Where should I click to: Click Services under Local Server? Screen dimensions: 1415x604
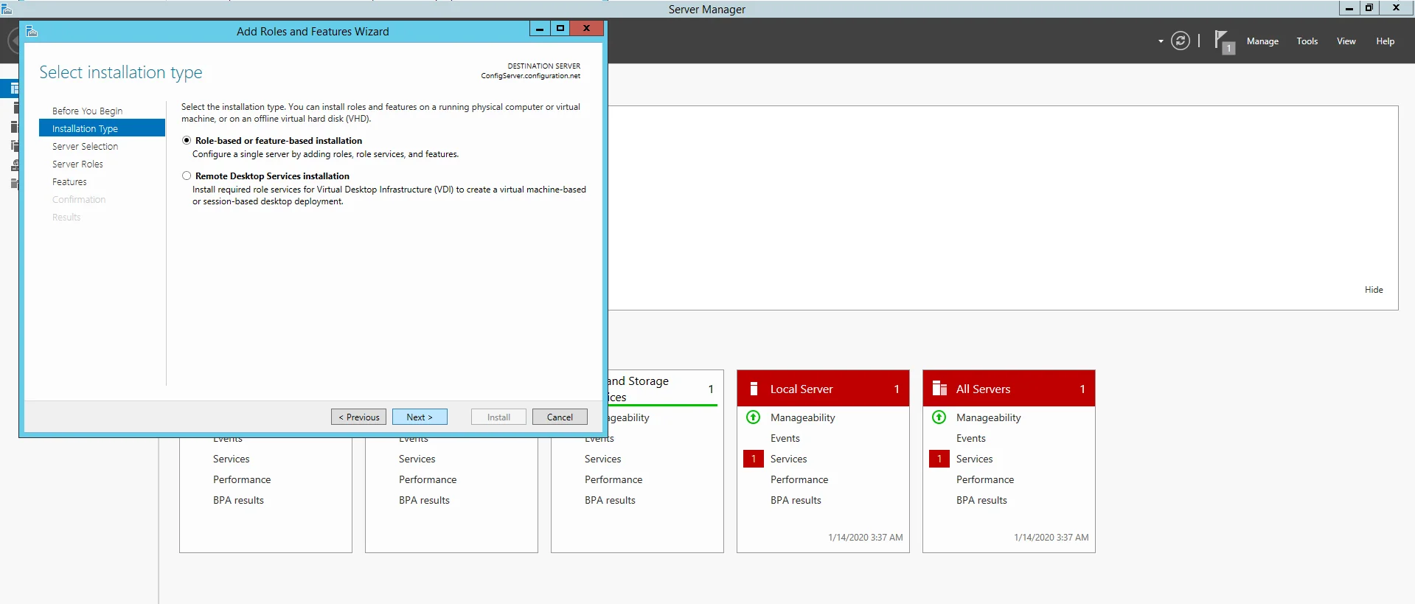coord(788,459)
